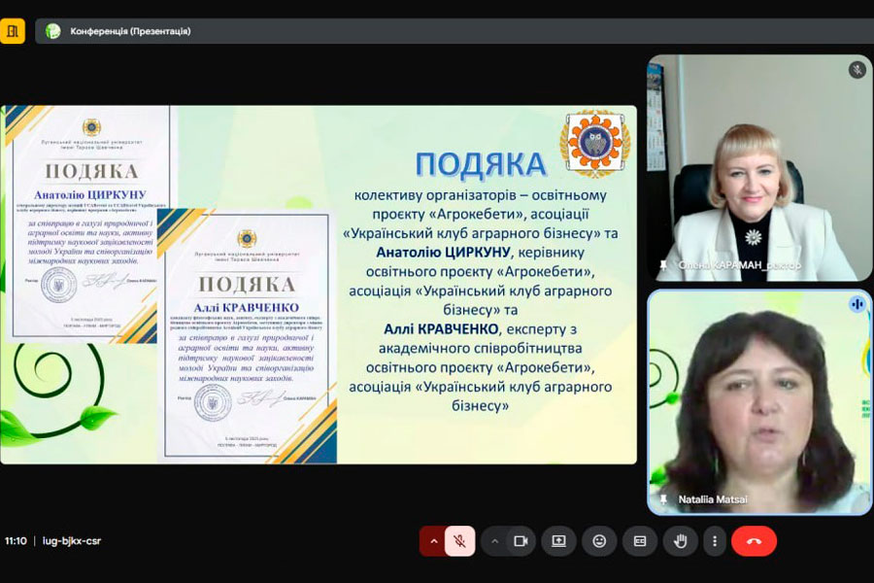Toggle the camera button
Viewport: 874px width, 583px height.
tap(521, 541)
